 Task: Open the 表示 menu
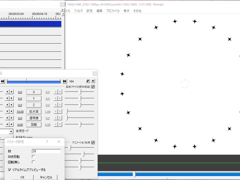tap(127, 11)
